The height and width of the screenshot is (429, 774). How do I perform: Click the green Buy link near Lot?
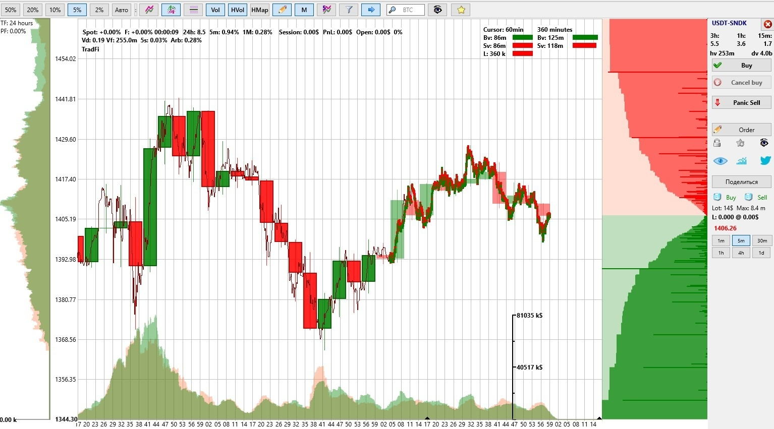(x=731, y=198)
